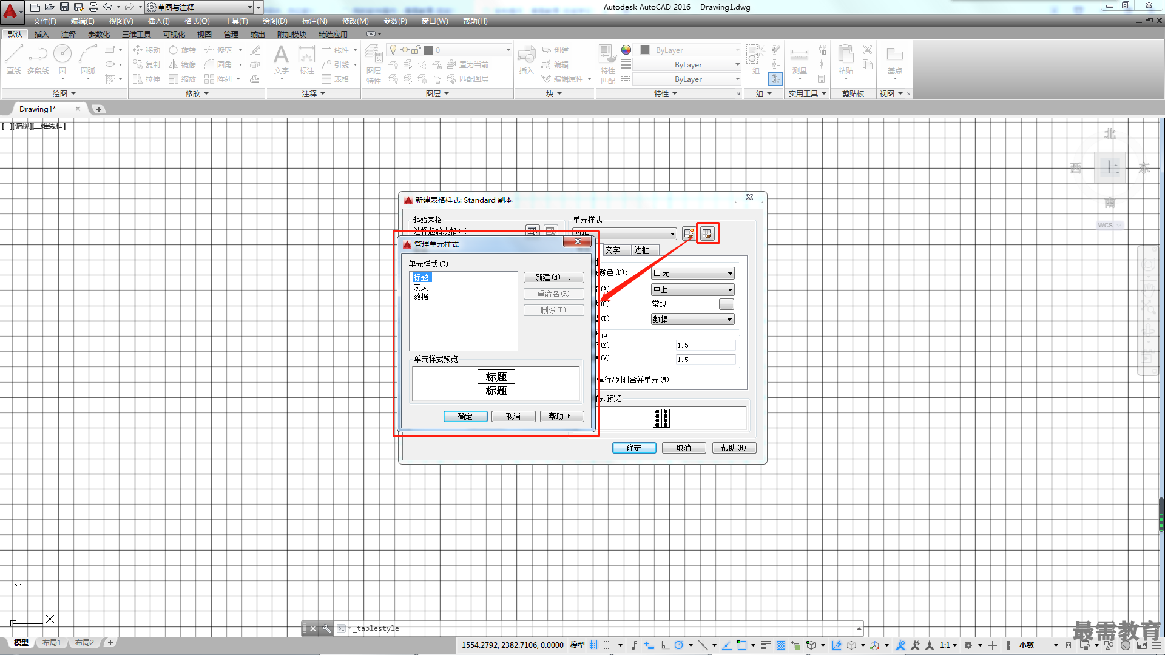Open the type 数据 dropdown

(x=692, y=319)
